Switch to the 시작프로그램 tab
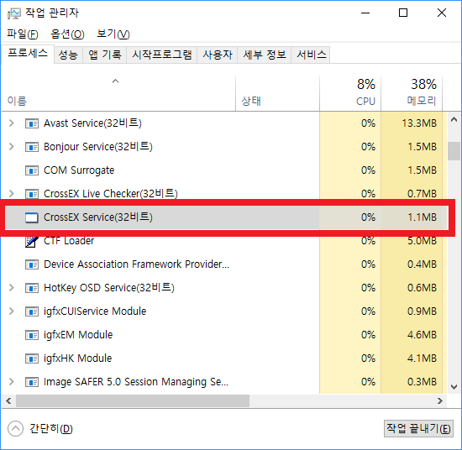 (x=162, y=55)
